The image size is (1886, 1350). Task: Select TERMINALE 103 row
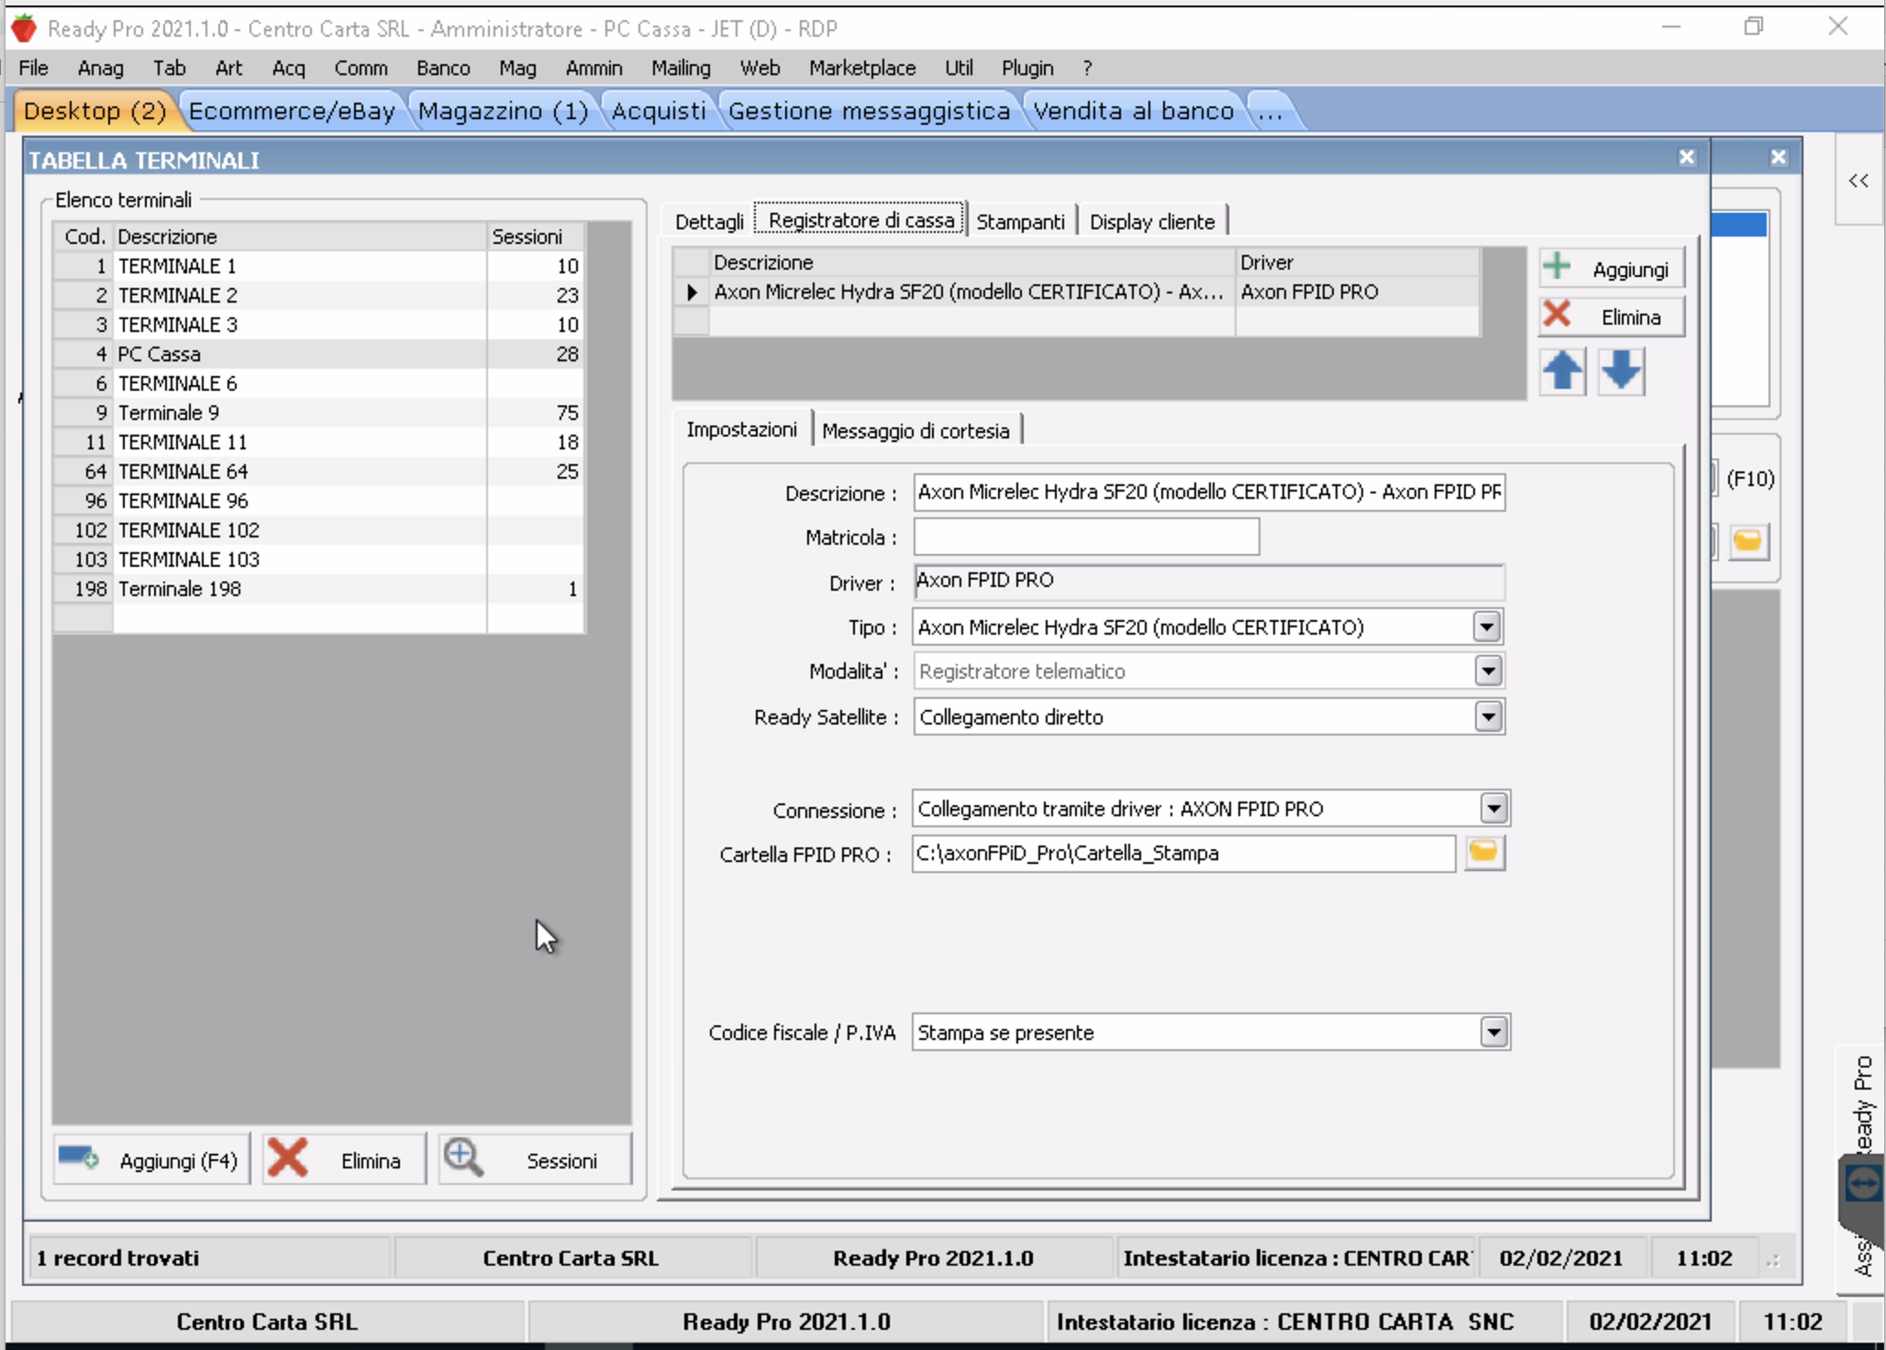click(x=318, y=559)
